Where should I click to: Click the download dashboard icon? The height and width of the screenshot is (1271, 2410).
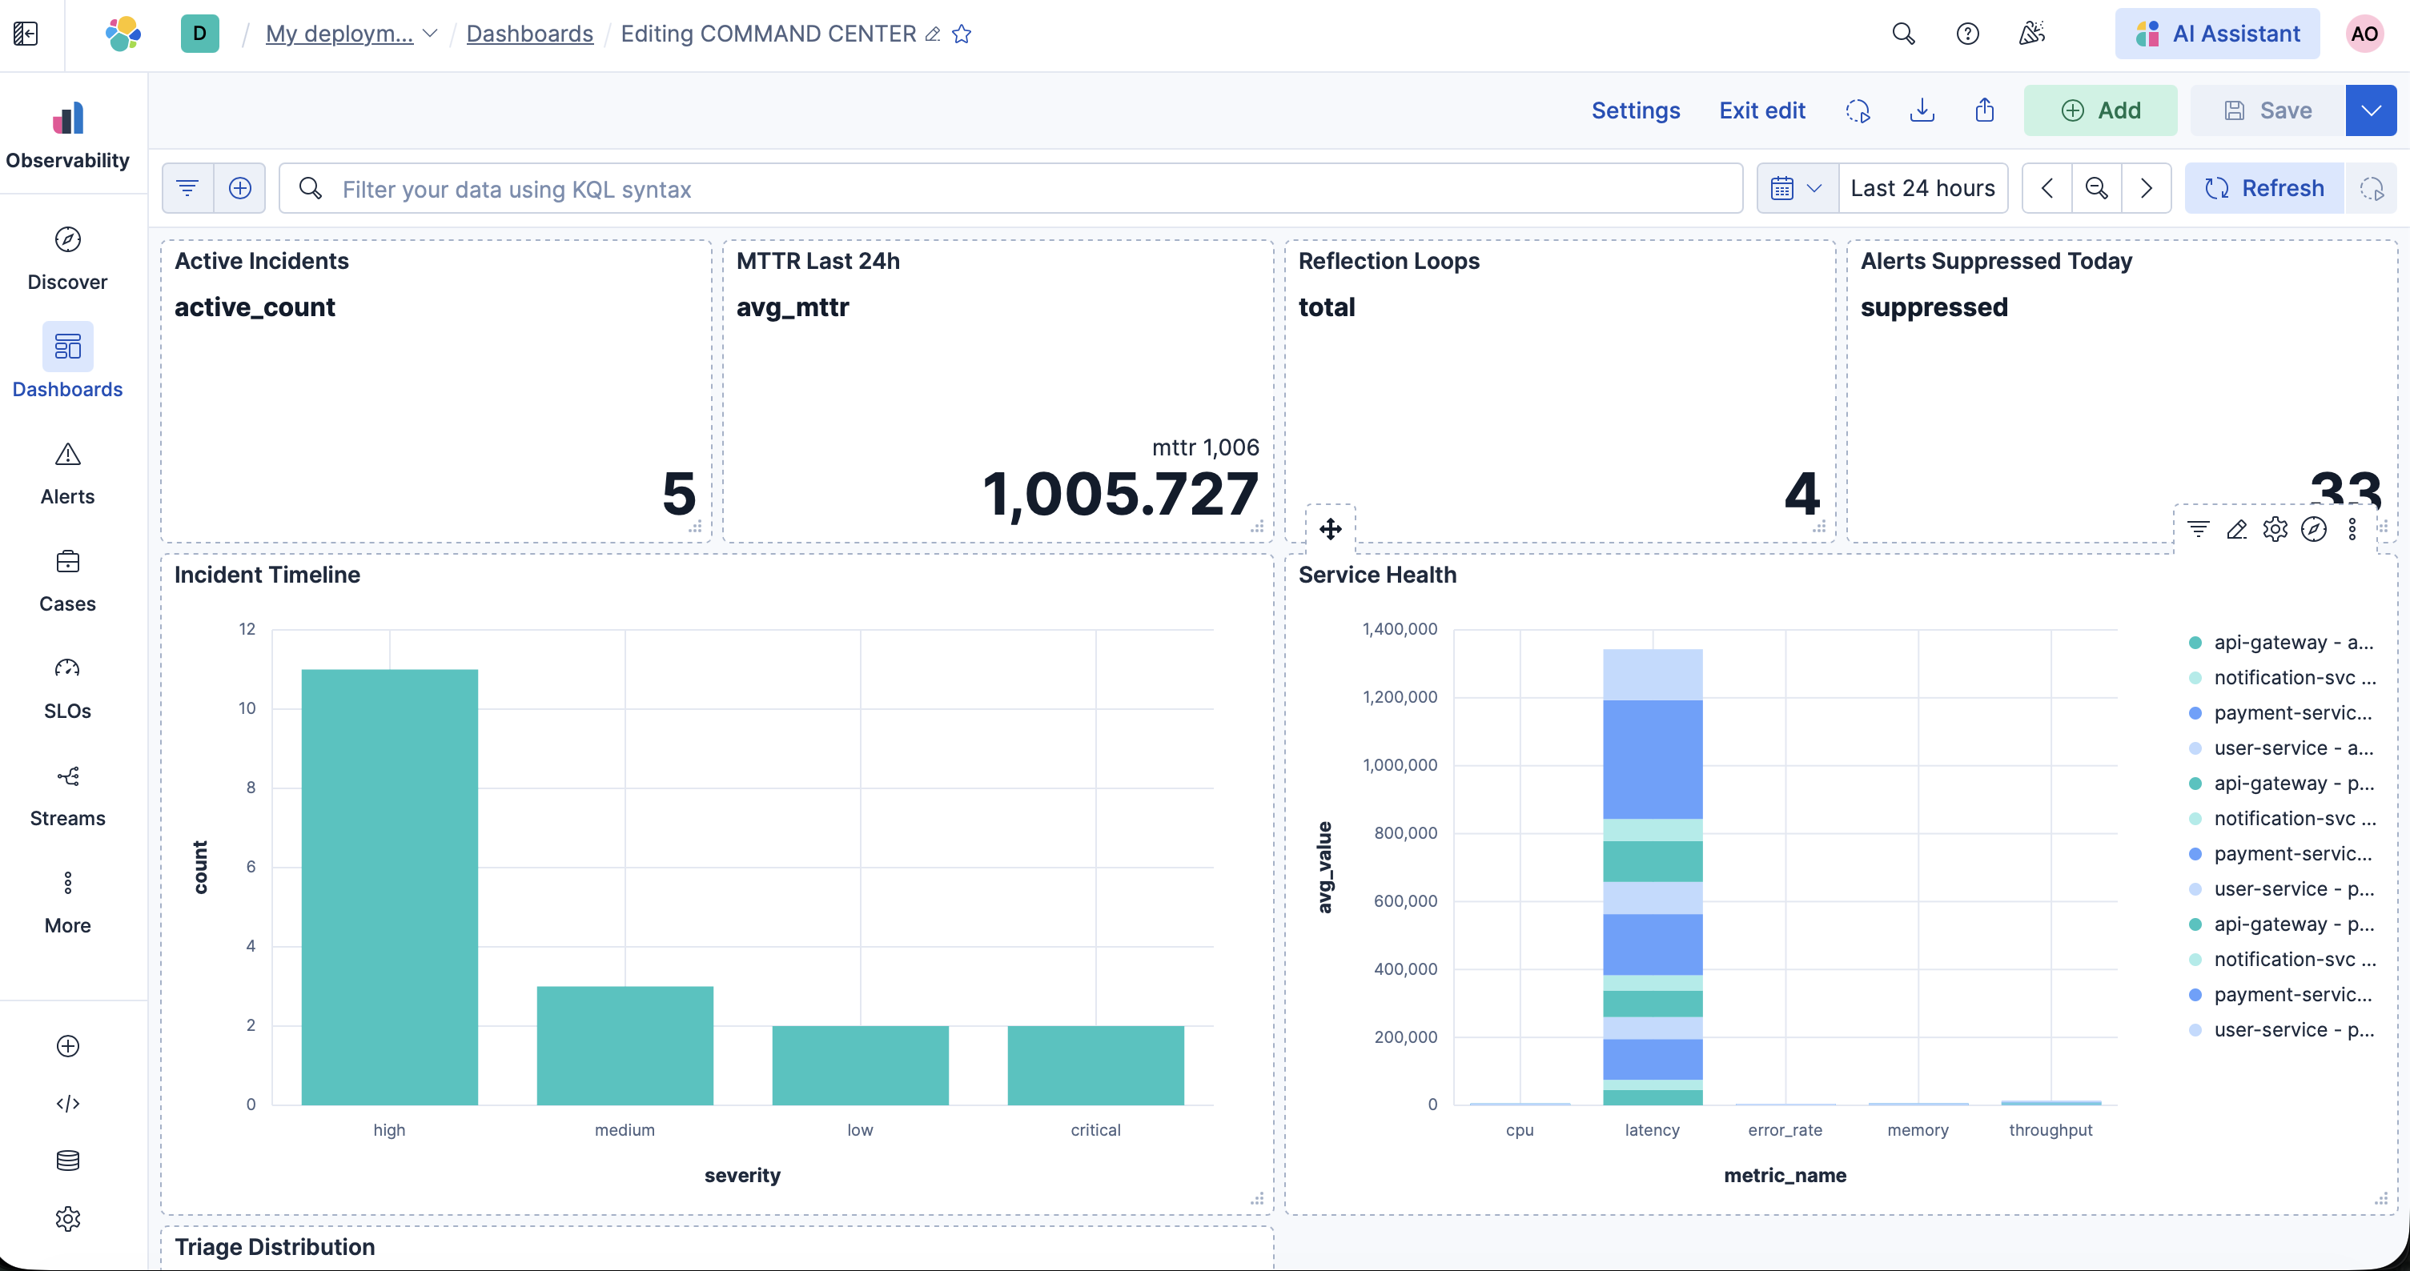click(x=1922, y=110)
